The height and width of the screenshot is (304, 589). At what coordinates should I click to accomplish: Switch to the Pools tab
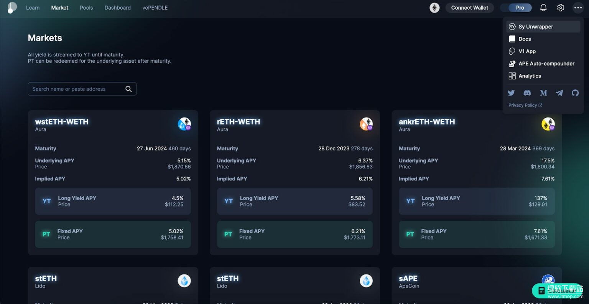tap(86, 8)
